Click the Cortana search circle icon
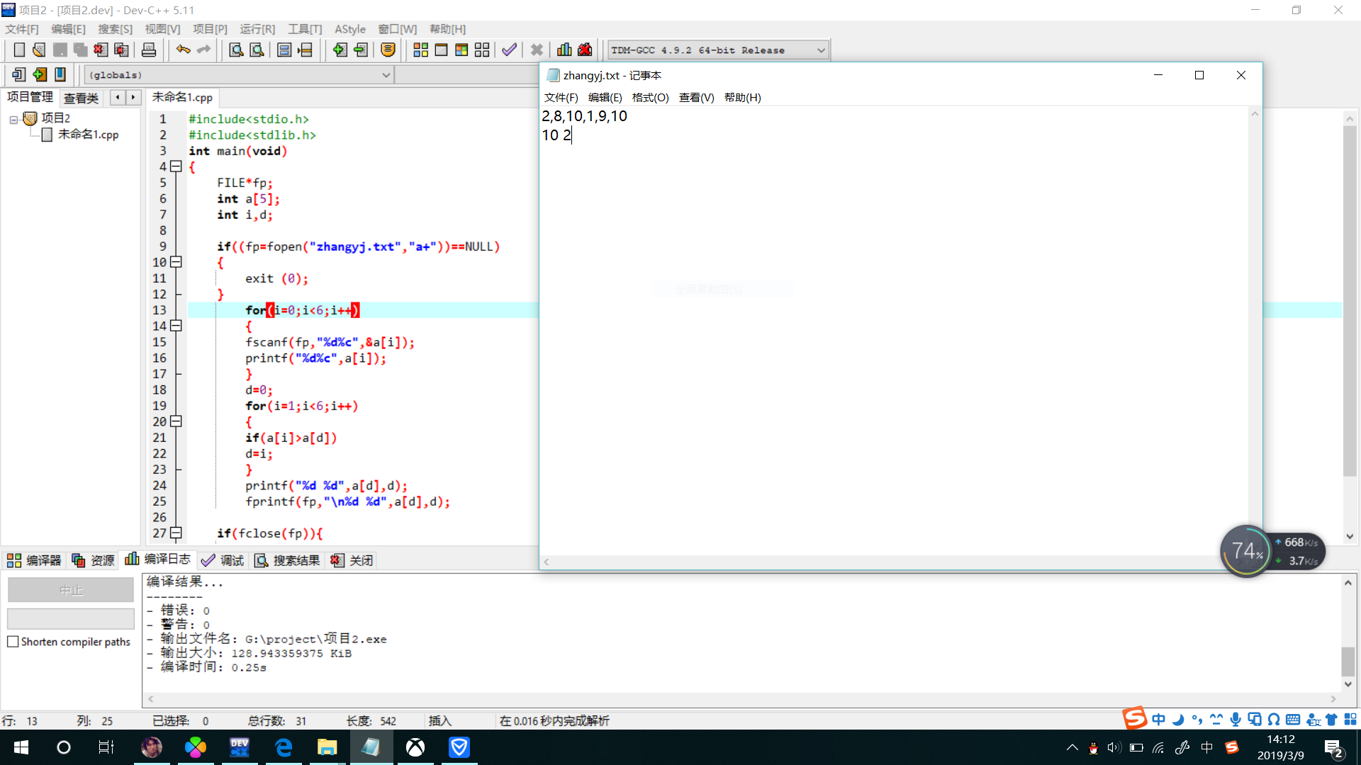This screenshot has width=1361, height=765. [x=64, y=747]
